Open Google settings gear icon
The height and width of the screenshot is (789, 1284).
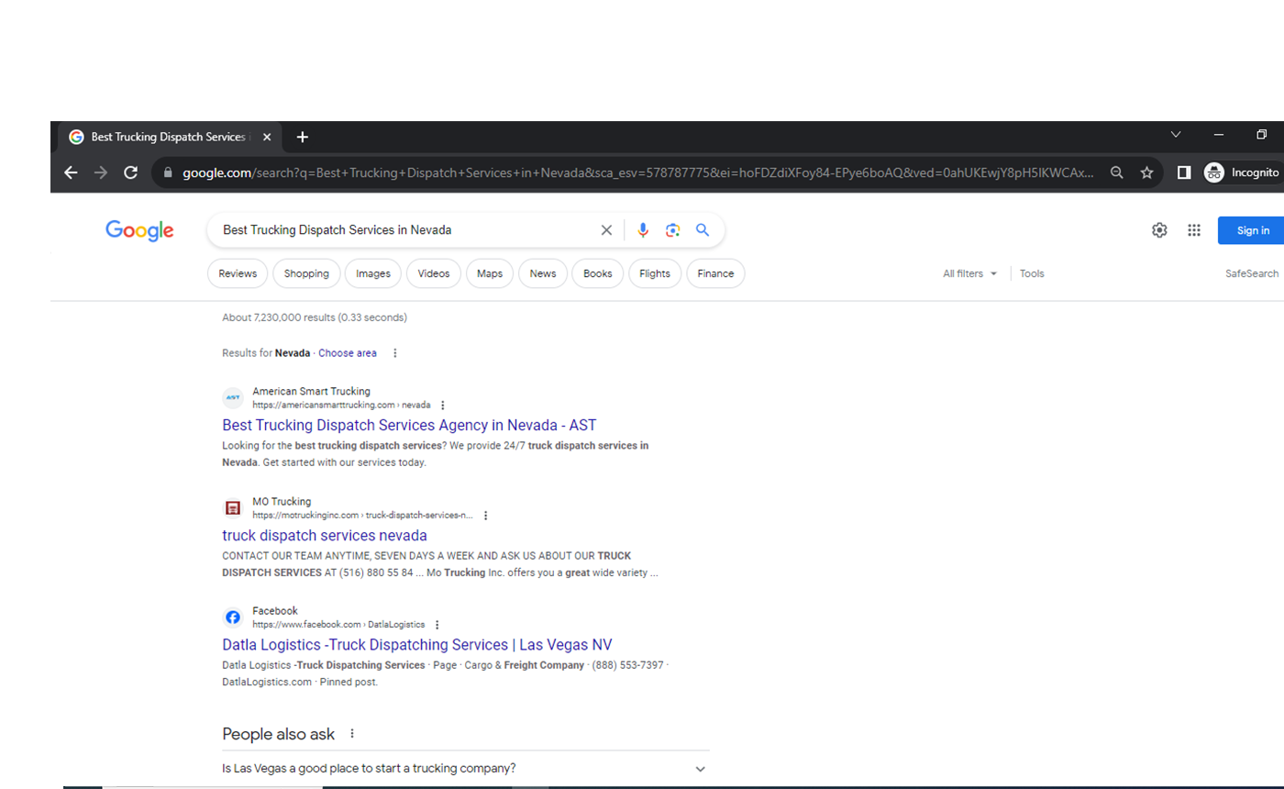1159,230
